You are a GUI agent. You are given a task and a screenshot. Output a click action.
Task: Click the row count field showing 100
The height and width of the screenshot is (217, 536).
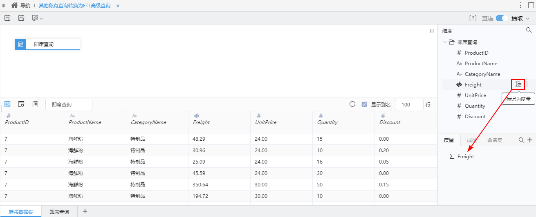click(409, 104)
